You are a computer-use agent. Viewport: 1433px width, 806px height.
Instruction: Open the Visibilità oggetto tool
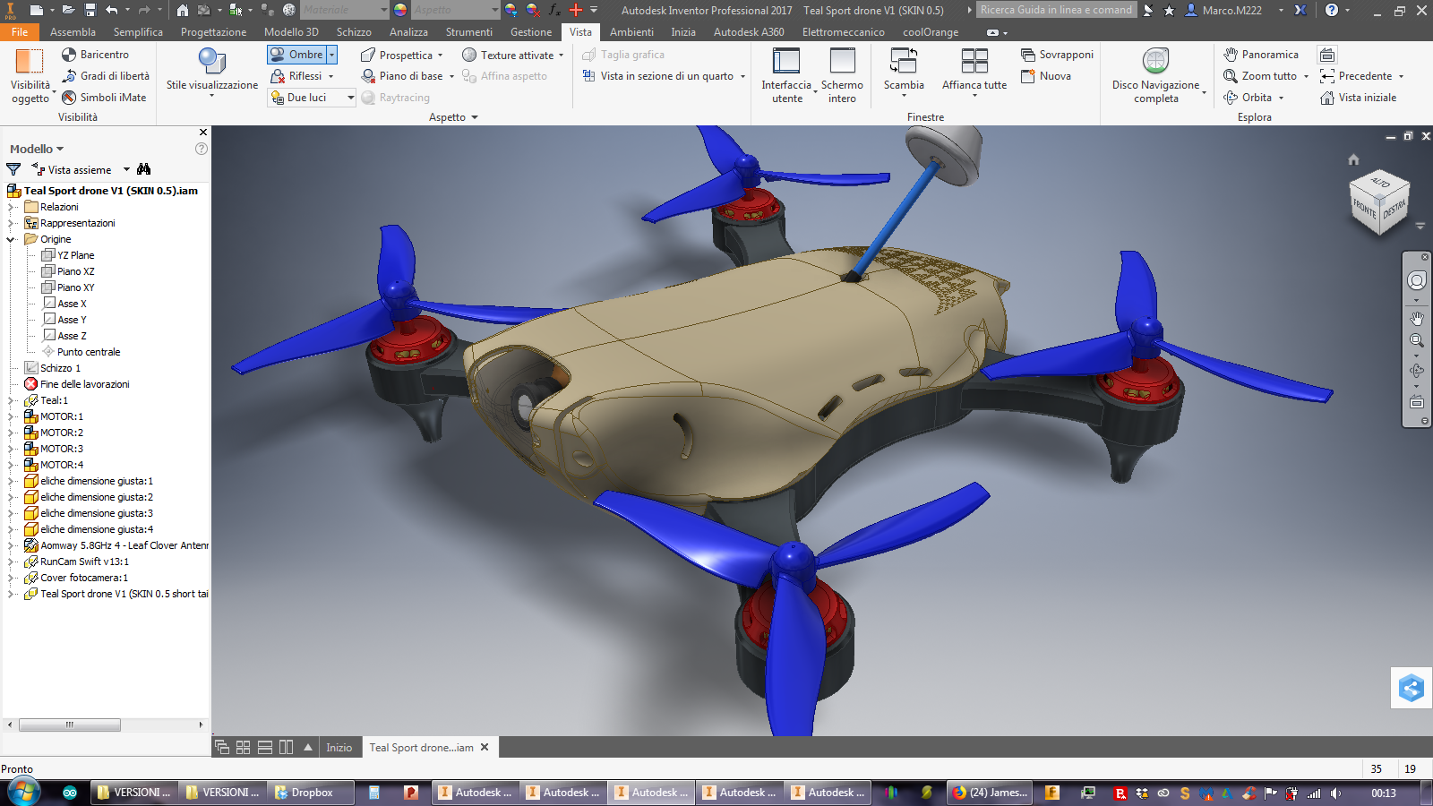tap(30, 75)
